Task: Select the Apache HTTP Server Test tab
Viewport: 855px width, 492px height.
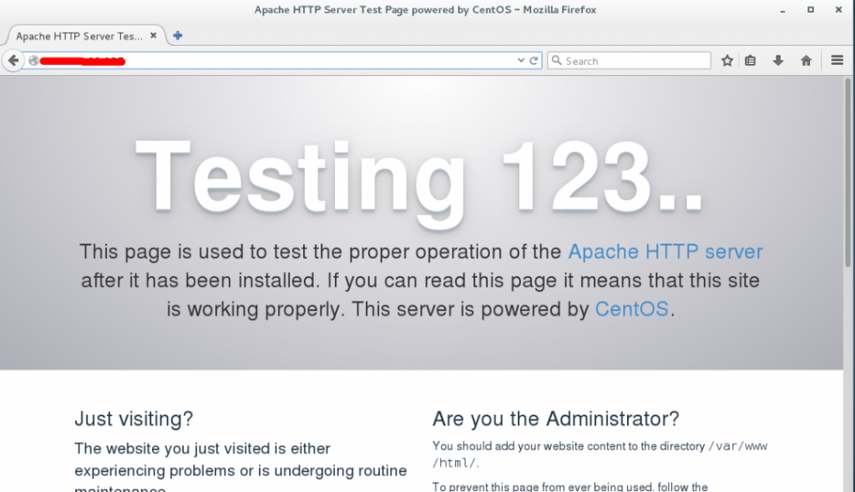Action: (78, 37)
